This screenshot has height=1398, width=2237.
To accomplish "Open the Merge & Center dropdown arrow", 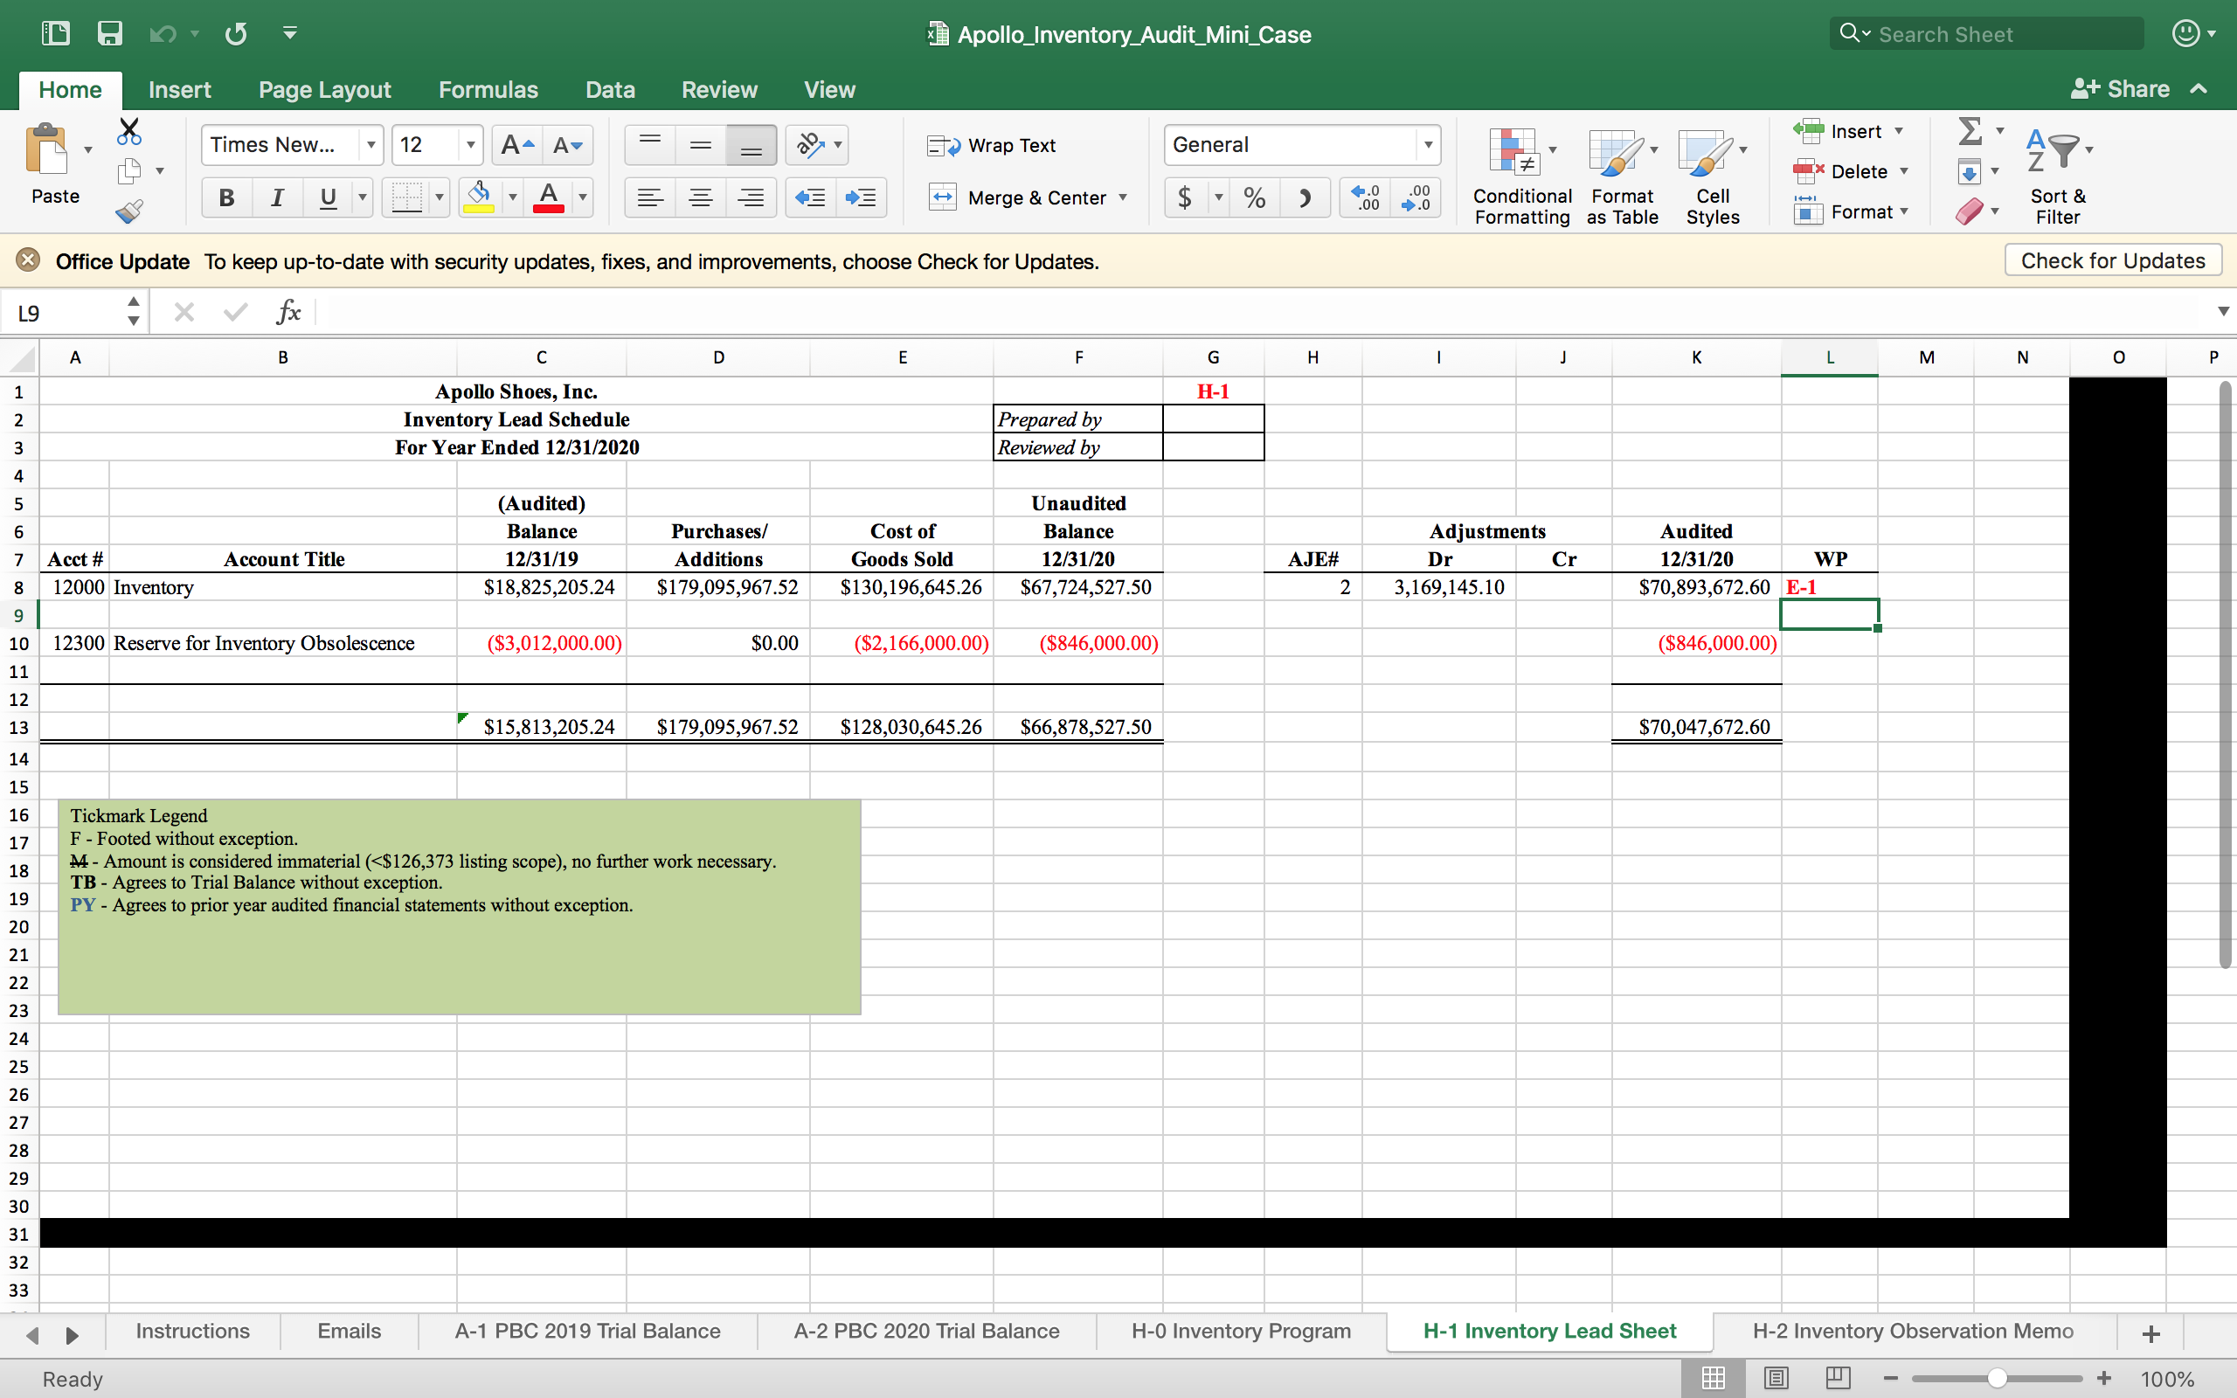I will tap(1123, 197).
